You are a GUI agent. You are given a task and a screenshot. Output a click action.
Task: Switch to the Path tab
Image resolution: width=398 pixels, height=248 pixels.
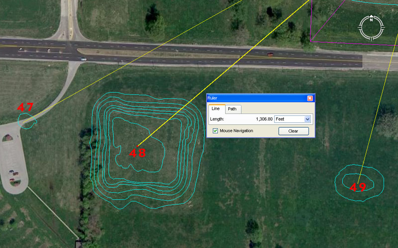[232, 109]
